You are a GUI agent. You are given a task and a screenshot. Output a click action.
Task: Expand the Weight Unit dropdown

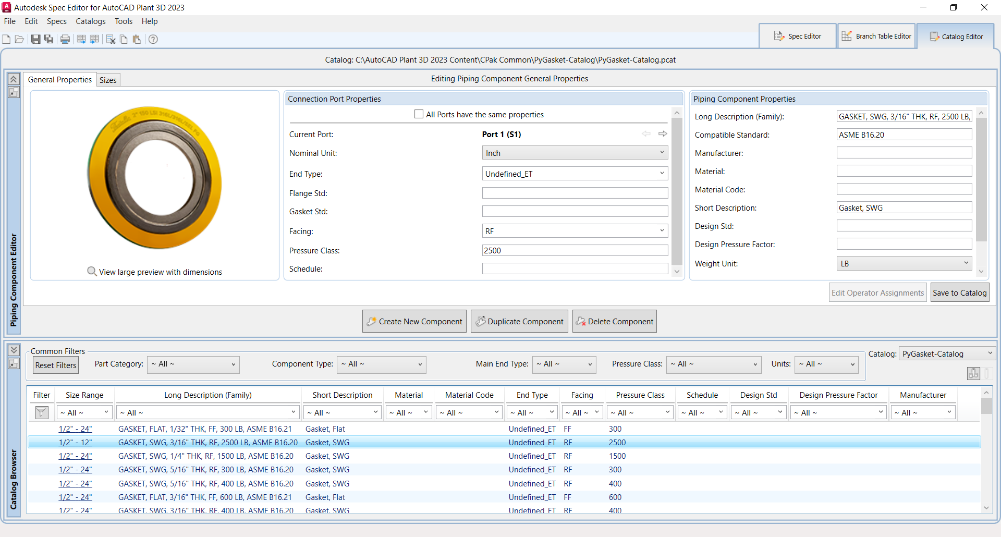point(904,263)
